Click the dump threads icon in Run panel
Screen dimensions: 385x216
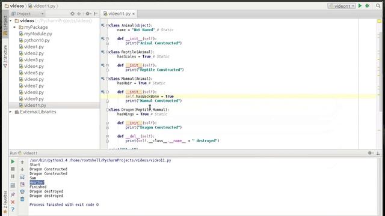[13, 185]
